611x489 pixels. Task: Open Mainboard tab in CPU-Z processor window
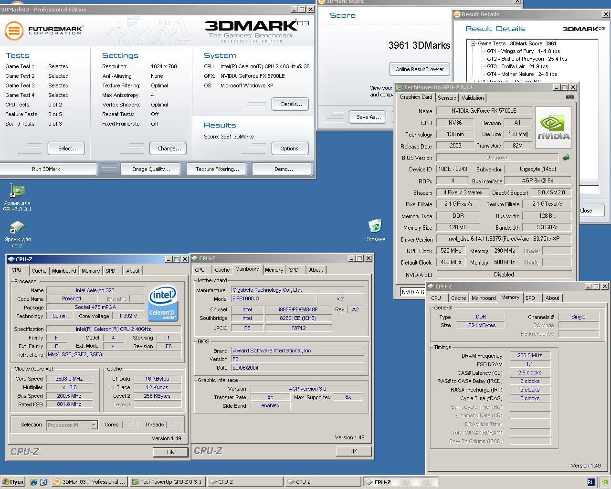click(64, 271)
